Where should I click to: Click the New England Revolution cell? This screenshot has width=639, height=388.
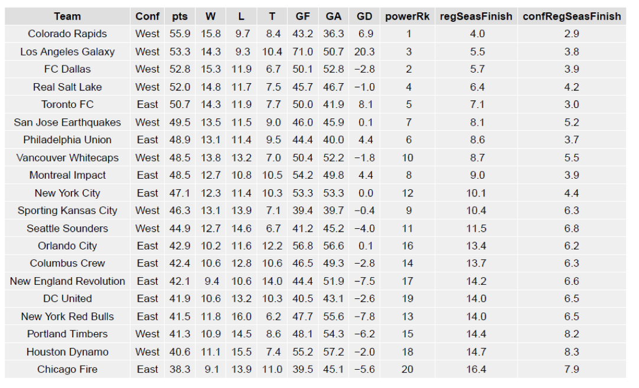[x=67, y=281]
